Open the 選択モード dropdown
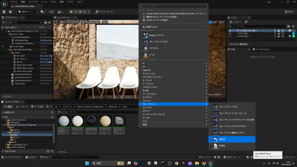 27,12
